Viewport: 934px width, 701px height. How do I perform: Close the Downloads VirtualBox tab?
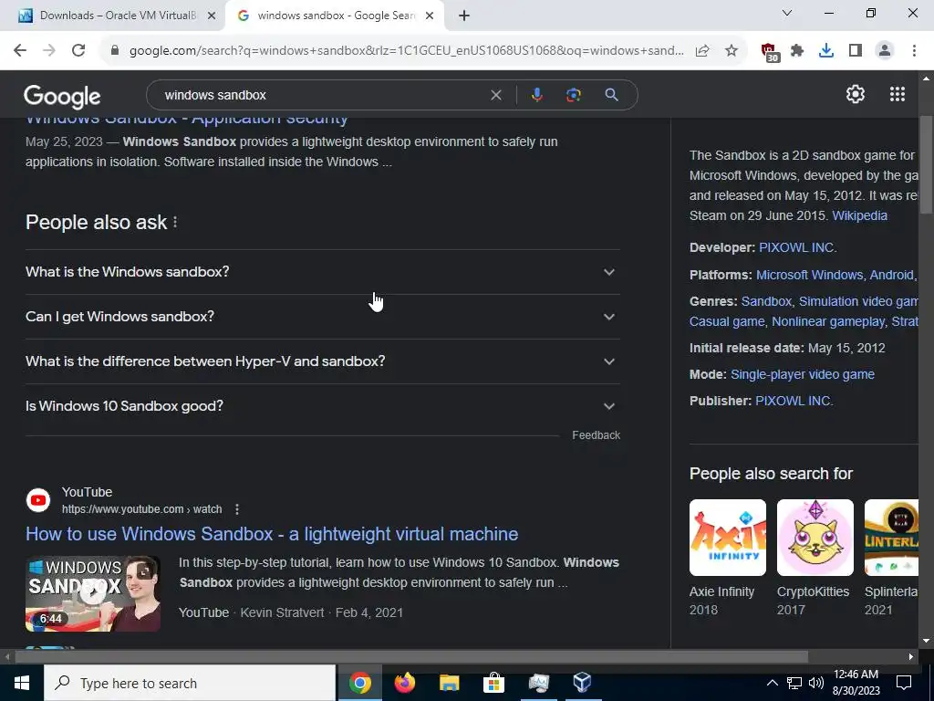(x=212, y=16)
